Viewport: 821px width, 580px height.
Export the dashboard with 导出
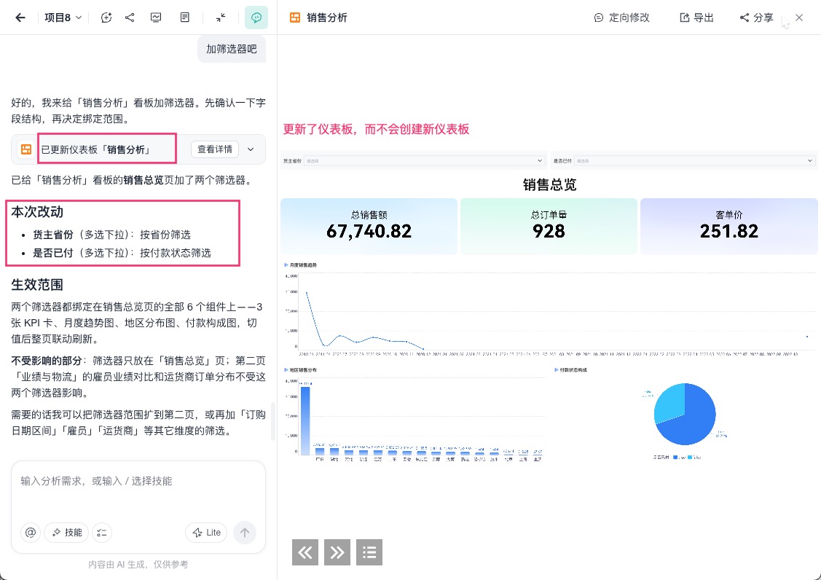(x=696, y=17)
